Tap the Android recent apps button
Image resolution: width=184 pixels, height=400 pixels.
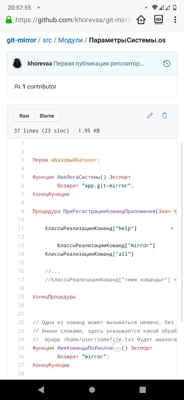pyautogui.click(x=143, y=390)
